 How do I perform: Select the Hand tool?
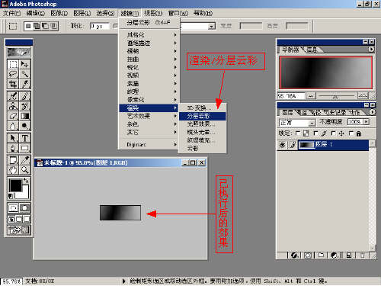pos(13,169)
